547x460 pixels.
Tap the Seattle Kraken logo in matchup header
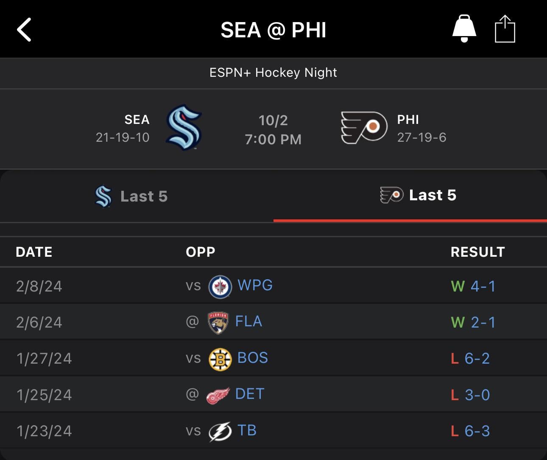pyautogui.click(x=184, y=128)
